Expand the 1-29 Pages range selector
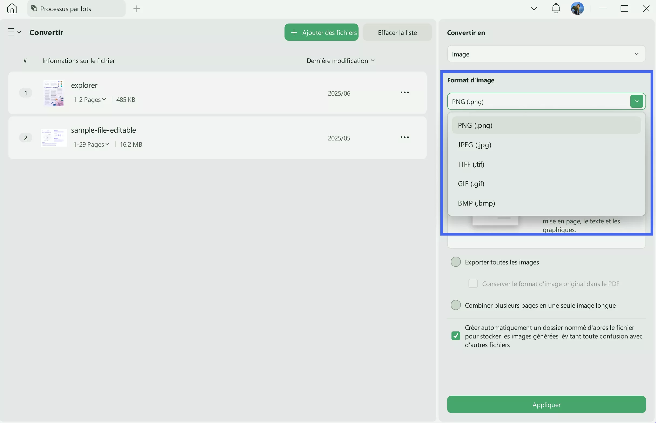This screenshot has height=423, width=656. (x=91, y=144)
